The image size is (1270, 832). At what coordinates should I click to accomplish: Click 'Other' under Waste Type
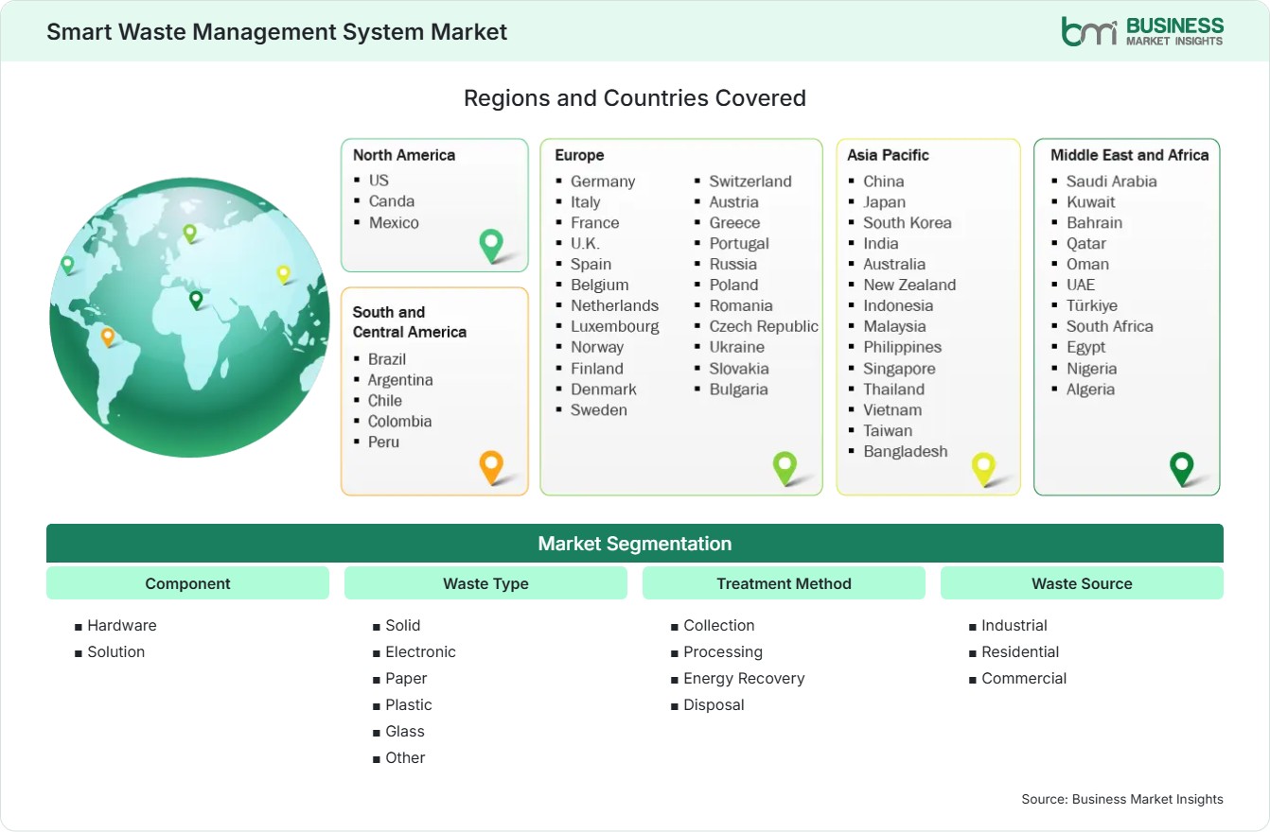[405, 758]
